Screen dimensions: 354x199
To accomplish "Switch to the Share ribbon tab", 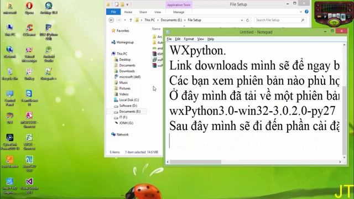I will 143,12.
